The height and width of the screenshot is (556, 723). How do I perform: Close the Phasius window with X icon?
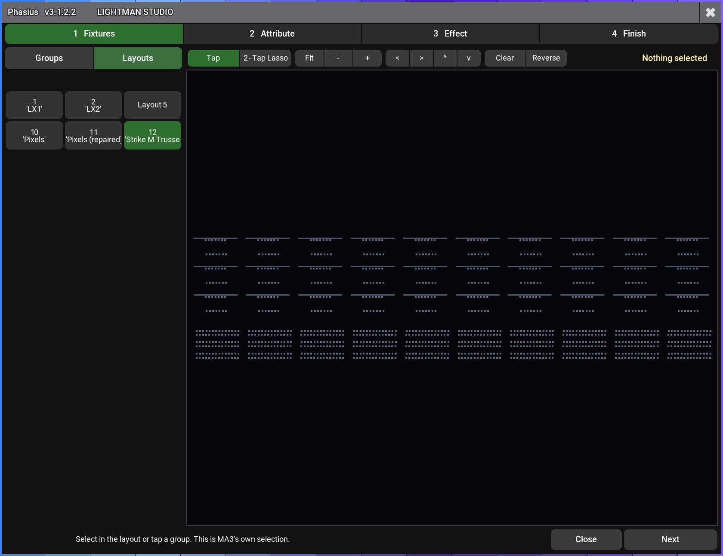[711, 12]
